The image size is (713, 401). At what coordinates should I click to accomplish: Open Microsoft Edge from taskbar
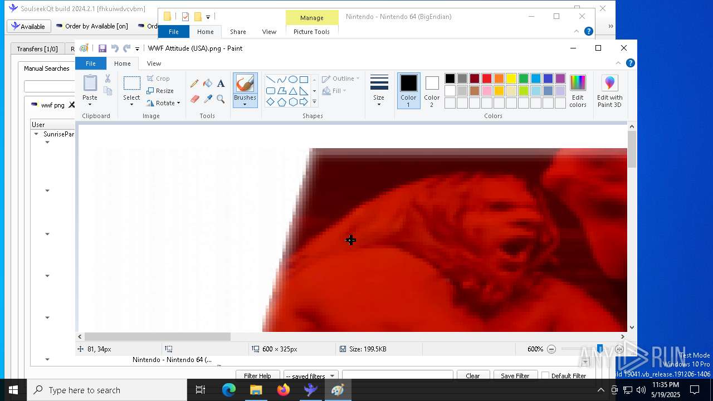click(229, 390)
